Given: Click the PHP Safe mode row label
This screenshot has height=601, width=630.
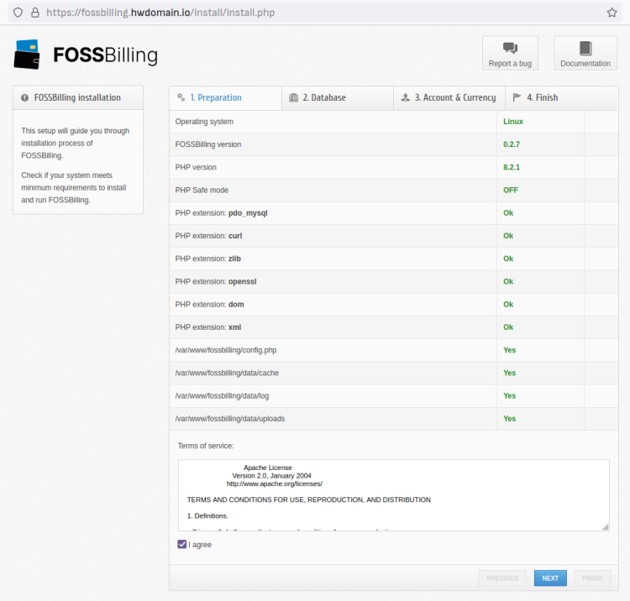Looking at the screenshot, I should click(202, 191).
